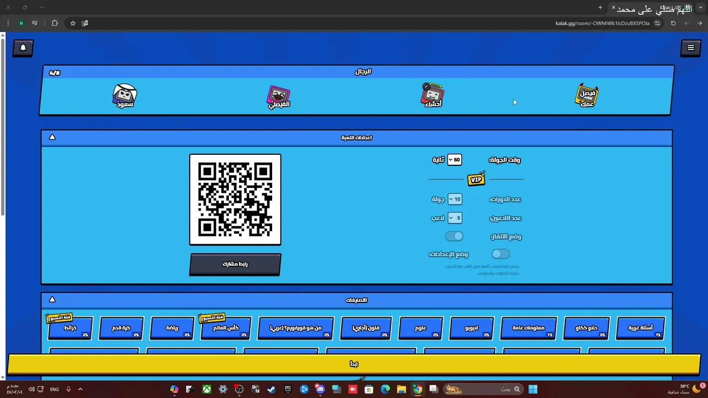Toggle the وضع التلفاز TV mode switch
This screenshot has height=398, width=708.
click(454, 236)
